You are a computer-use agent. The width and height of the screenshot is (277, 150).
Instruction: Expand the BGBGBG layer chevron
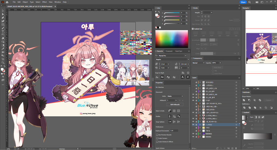200,137
